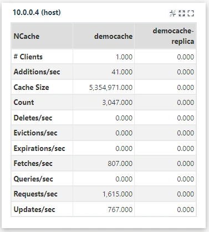Click the Count value 3,047.000

[x=118, y=103]
